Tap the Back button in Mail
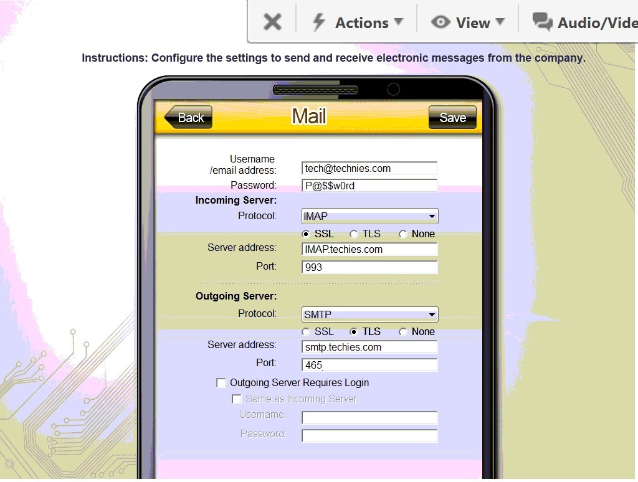Screen dimensions: 638x482 click(188, 118)
